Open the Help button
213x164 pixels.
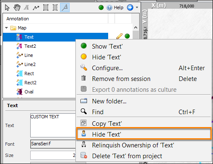[115, 7]
